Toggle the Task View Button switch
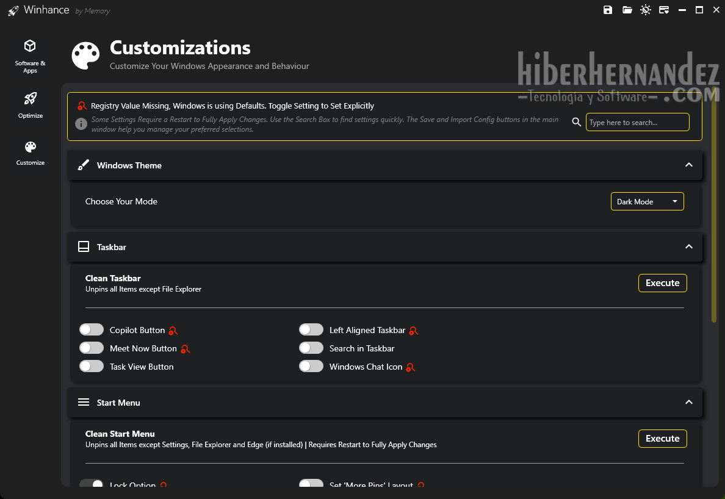This screenshot has width=725, height=499. click(92, 367)
